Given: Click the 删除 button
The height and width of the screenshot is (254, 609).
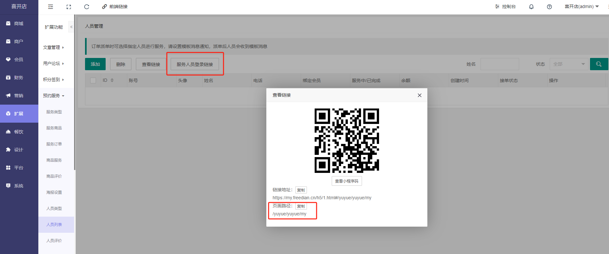Looking at the screenshot, I should (x=121, y=64).
